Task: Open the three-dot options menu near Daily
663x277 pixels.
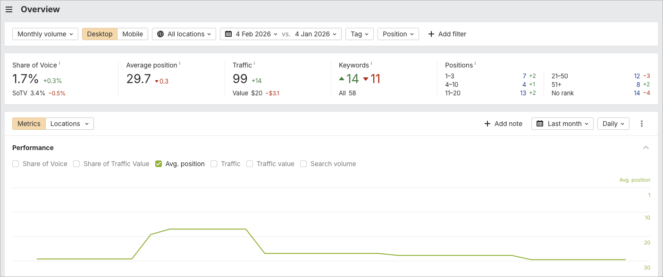Action: (642, 123)
